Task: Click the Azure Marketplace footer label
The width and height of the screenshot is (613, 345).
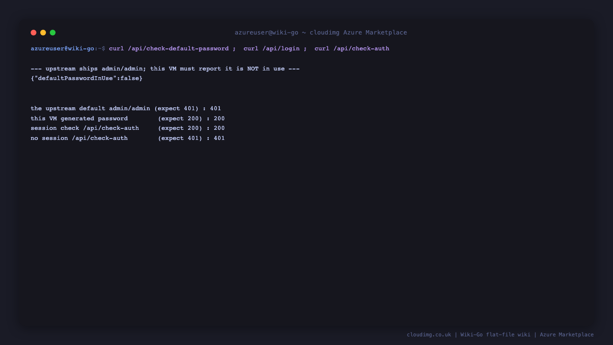Action: tap(567, 334)
